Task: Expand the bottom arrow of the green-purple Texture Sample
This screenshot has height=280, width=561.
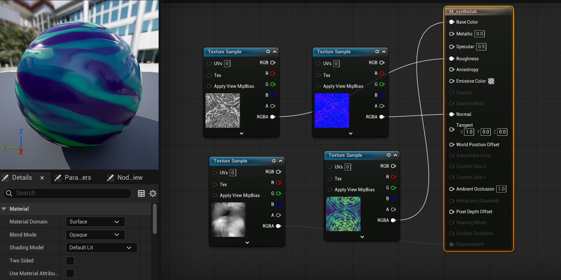Action: 362,237
